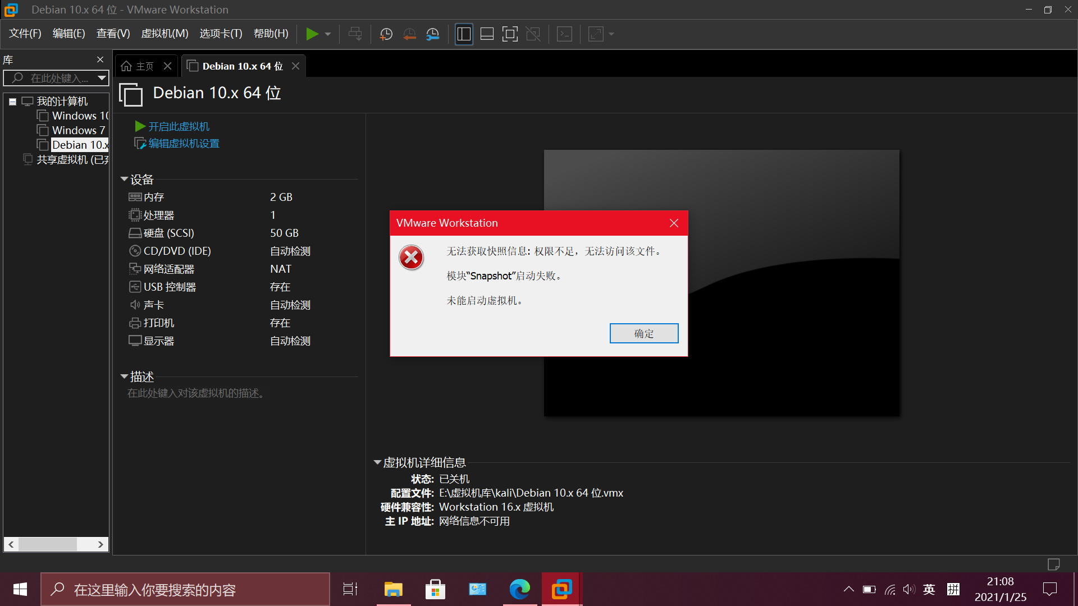Open the 虚拟机(M) menu
This screenshot has width=1078, height=606.
point(165,34)
